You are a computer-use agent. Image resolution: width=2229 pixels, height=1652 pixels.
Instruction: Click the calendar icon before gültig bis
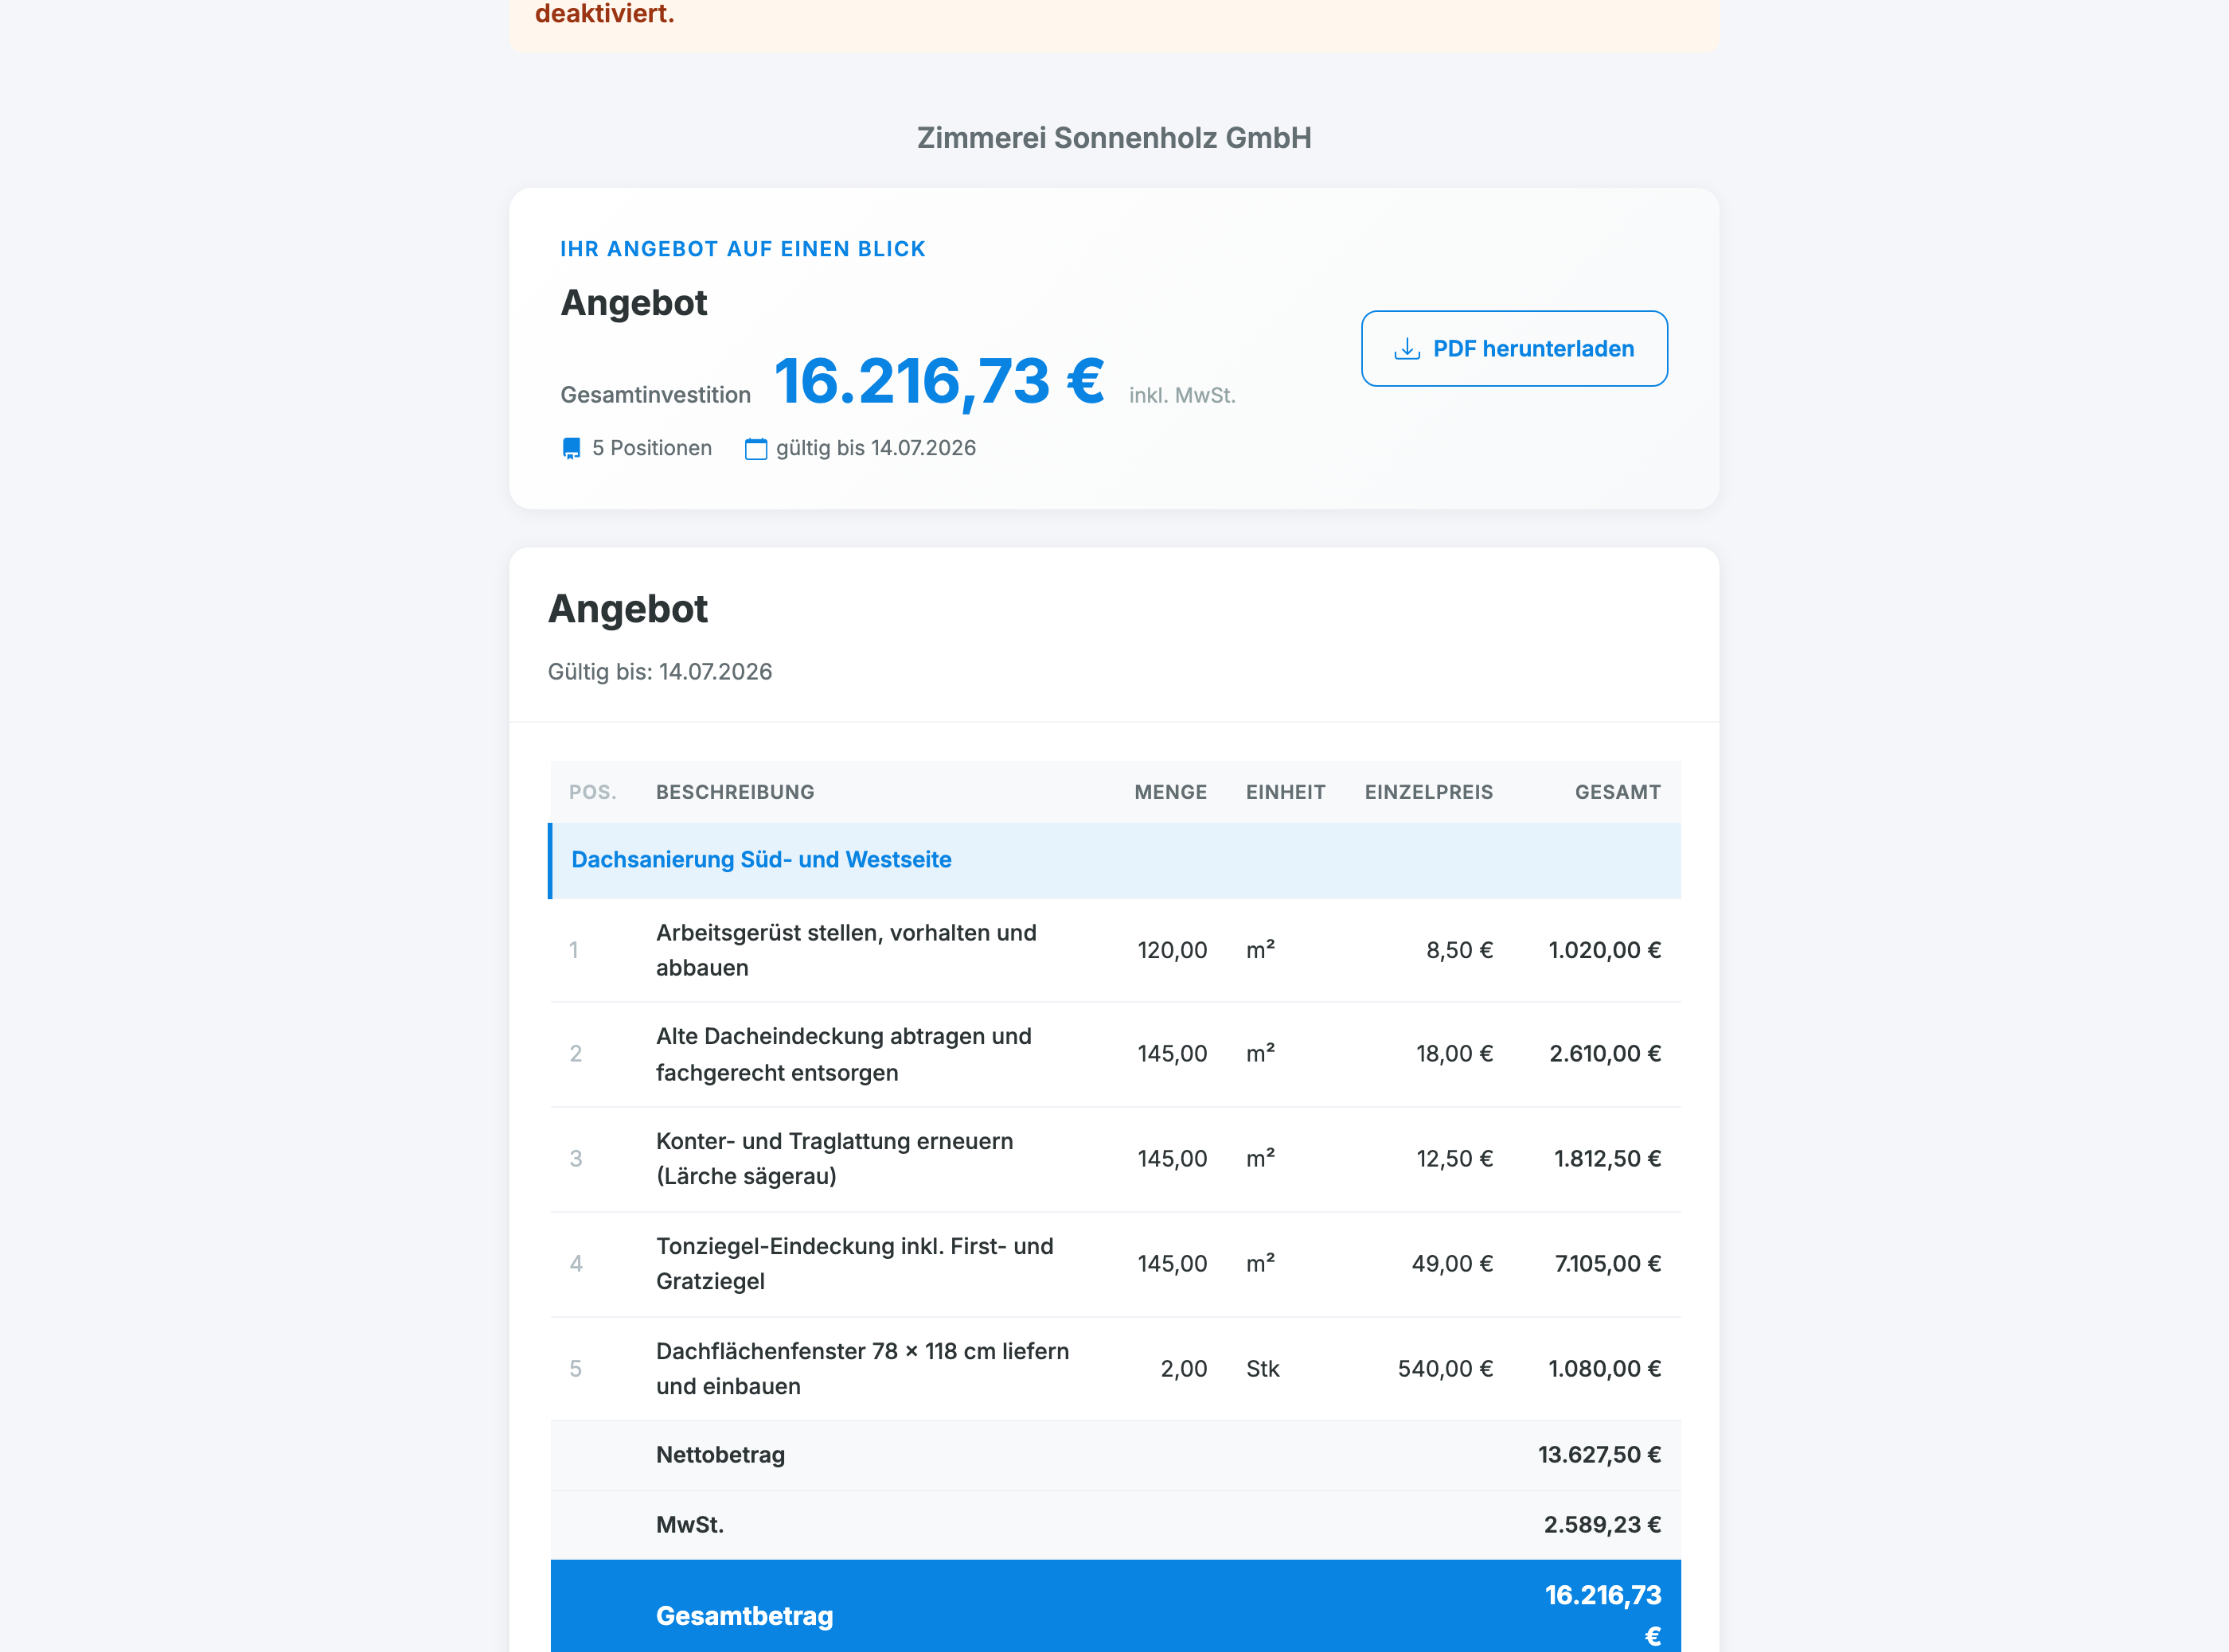pos(756,448)
